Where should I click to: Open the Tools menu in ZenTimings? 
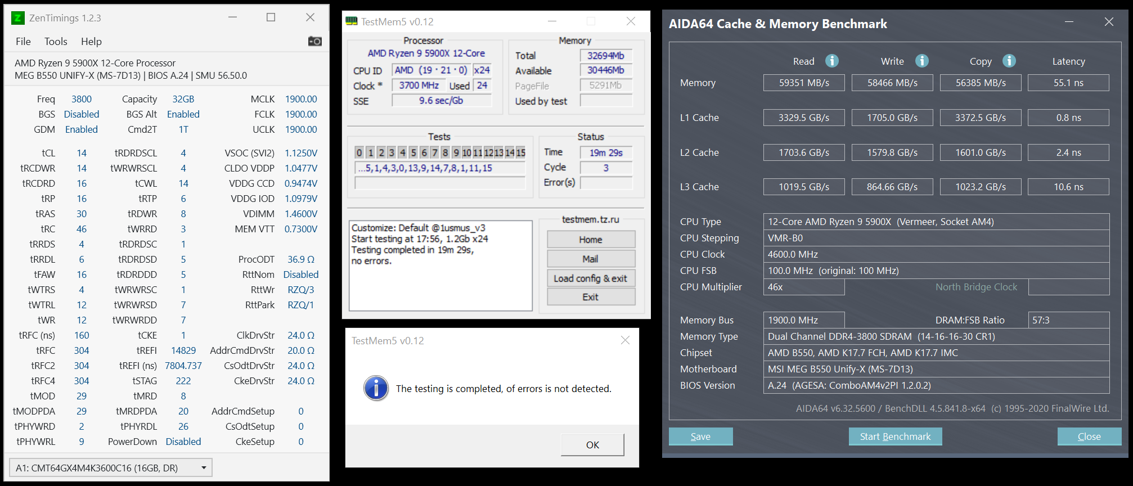point(56,42)
